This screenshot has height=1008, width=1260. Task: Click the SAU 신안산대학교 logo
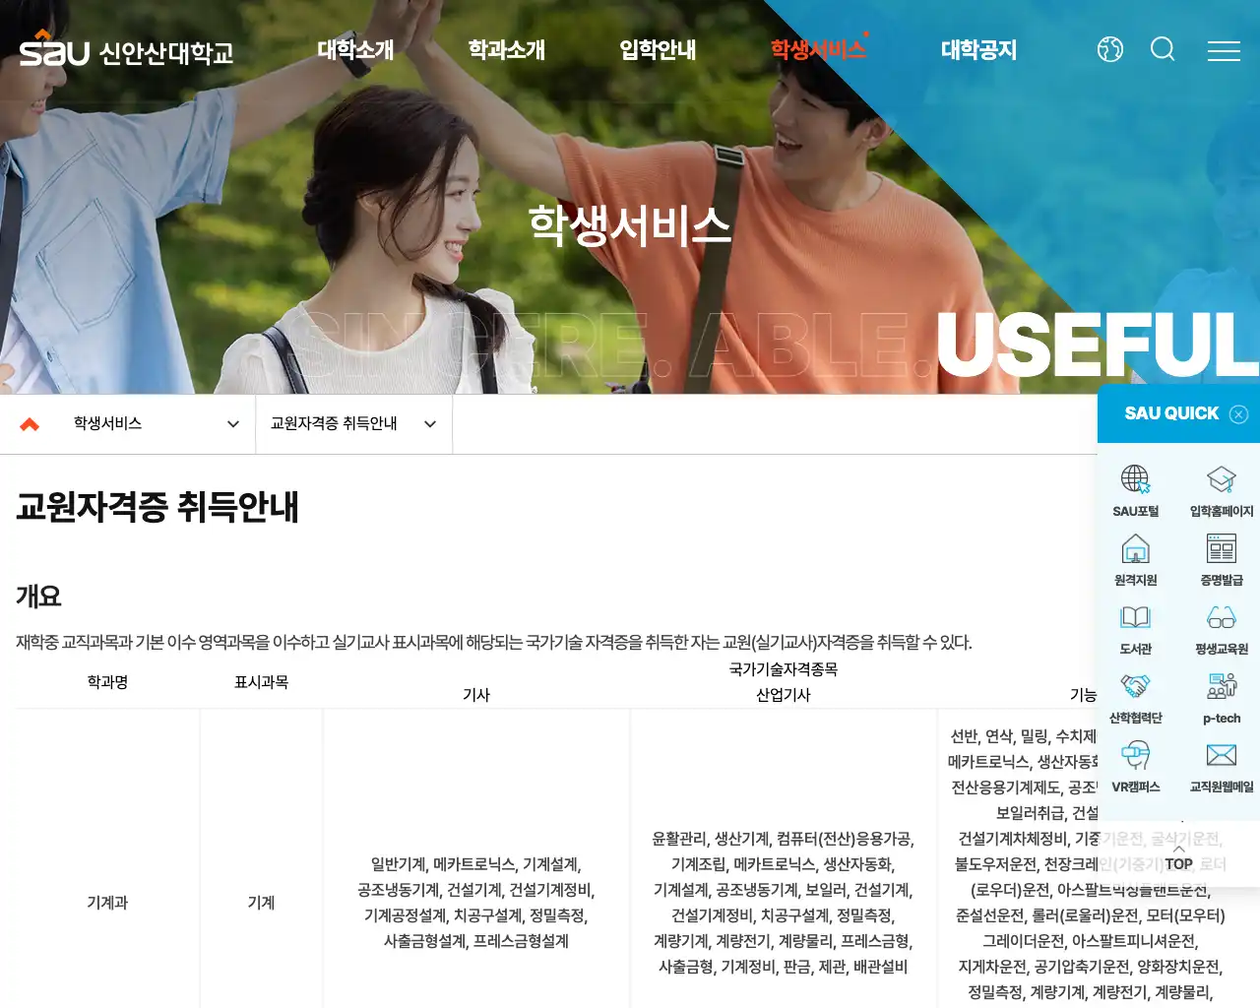click(126, 49)
